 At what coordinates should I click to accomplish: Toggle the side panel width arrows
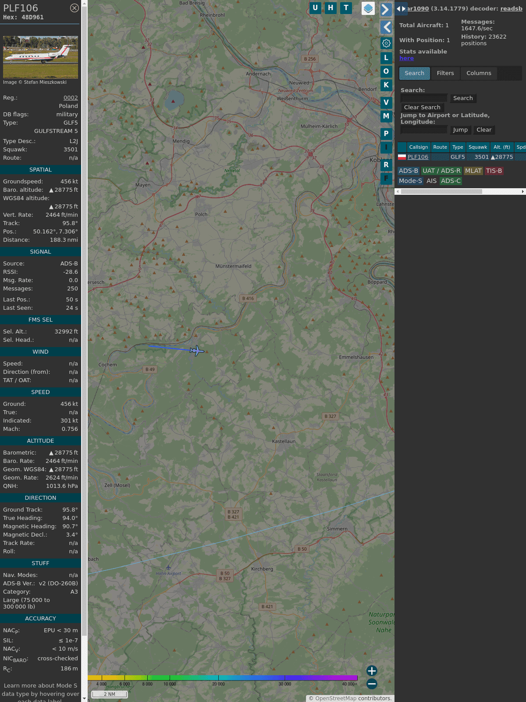pos(401,9)
